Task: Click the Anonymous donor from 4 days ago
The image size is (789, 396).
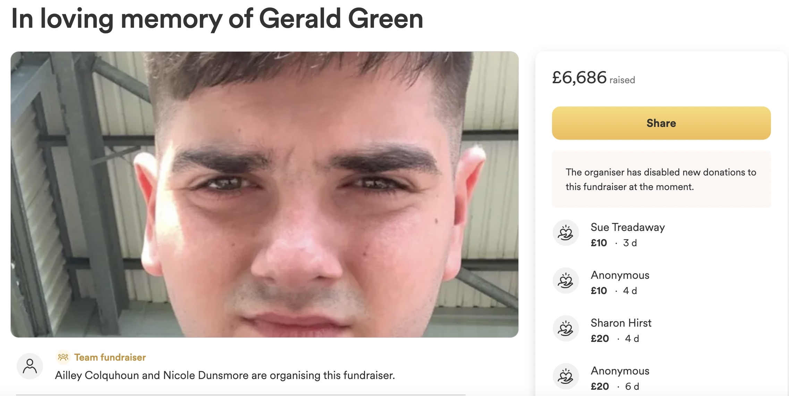Action: 620,275
